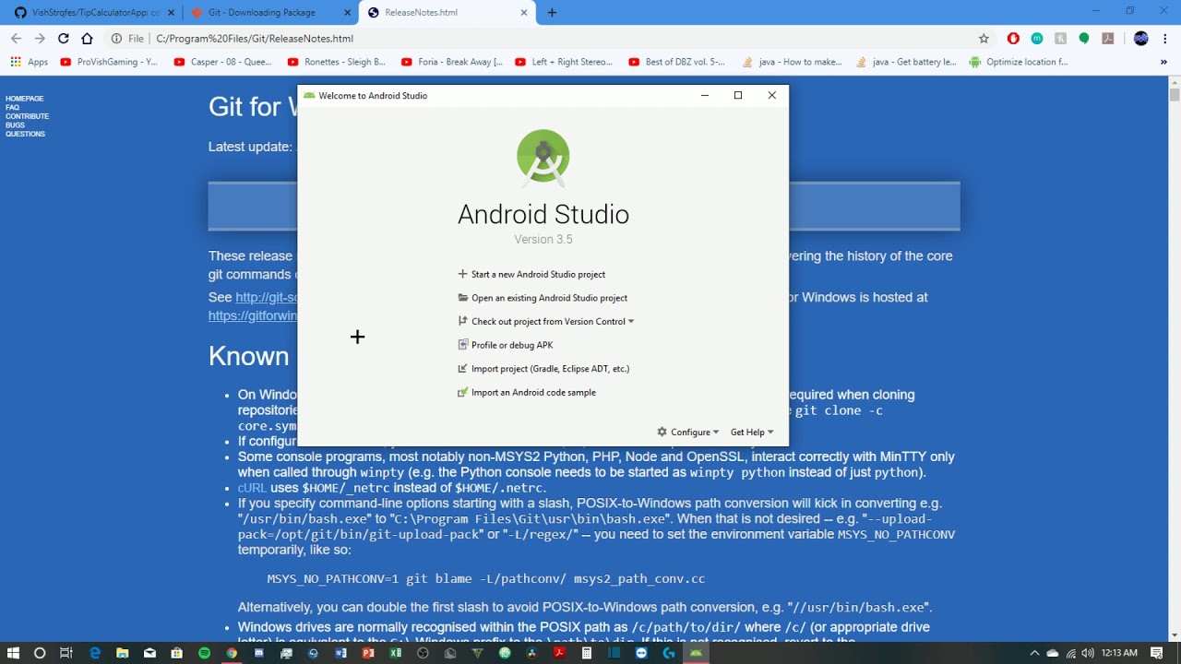Viewport: 1181px width, 664px height.
Task: Open the Configure dropdown
Action: 688,432
